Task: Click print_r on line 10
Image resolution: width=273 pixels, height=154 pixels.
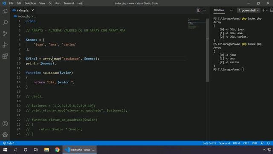Action: 32,63
